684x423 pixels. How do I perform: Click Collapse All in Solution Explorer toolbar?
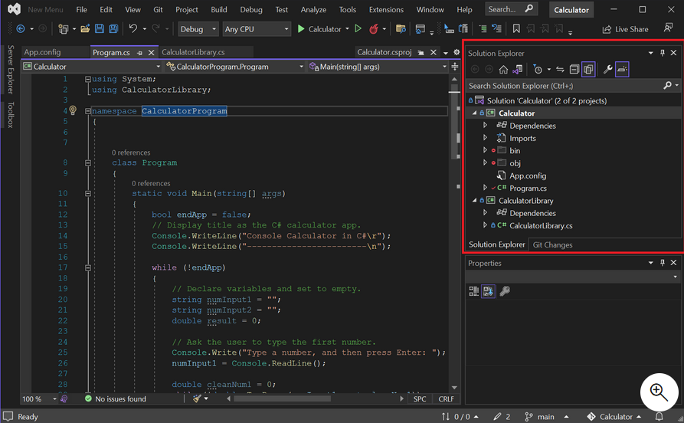pyautogui.click(x=574, y=70)
